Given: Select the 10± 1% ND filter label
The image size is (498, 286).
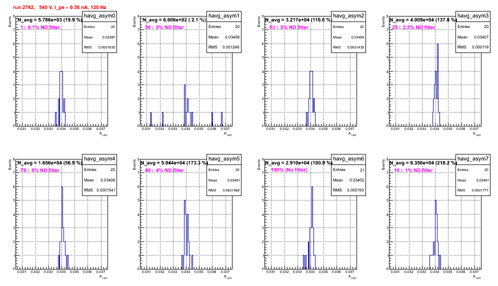Looking at the screenshot, I should pyautogui.click(x=413, y=170).
